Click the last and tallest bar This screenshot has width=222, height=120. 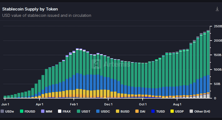tap(208, 64)
